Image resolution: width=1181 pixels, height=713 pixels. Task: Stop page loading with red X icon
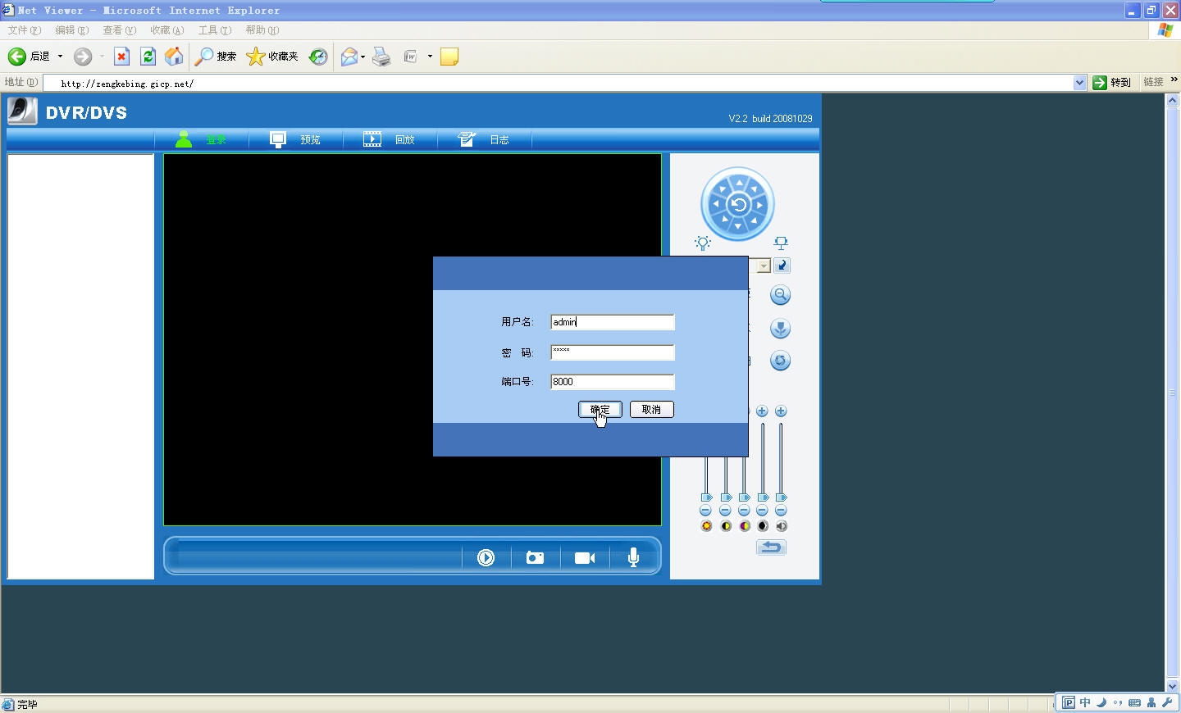[x=121, y=57]
